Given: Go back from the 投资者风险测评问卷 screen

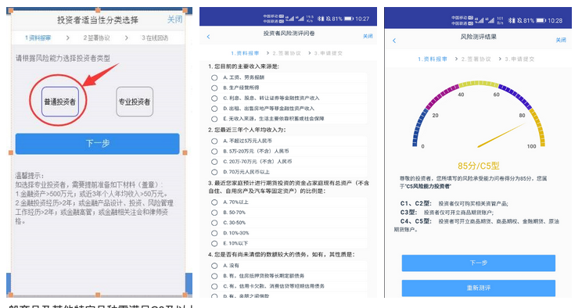Looking at the screenshot, I should [x=208, y=37].
